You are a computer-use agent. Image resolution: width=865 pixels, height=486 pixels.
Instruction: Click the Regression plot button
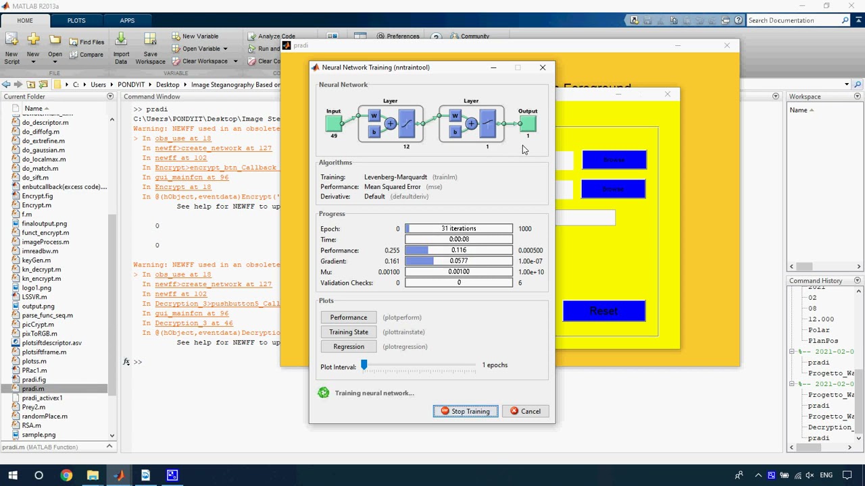click(x=349, y=347)
